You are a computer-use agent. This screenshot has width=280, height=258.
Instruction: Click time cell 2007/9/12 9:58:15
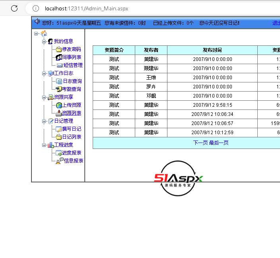tap(212, 105)
